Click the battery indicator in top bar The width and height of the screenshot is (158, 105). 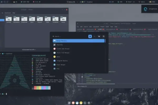[x=152, y=2]
